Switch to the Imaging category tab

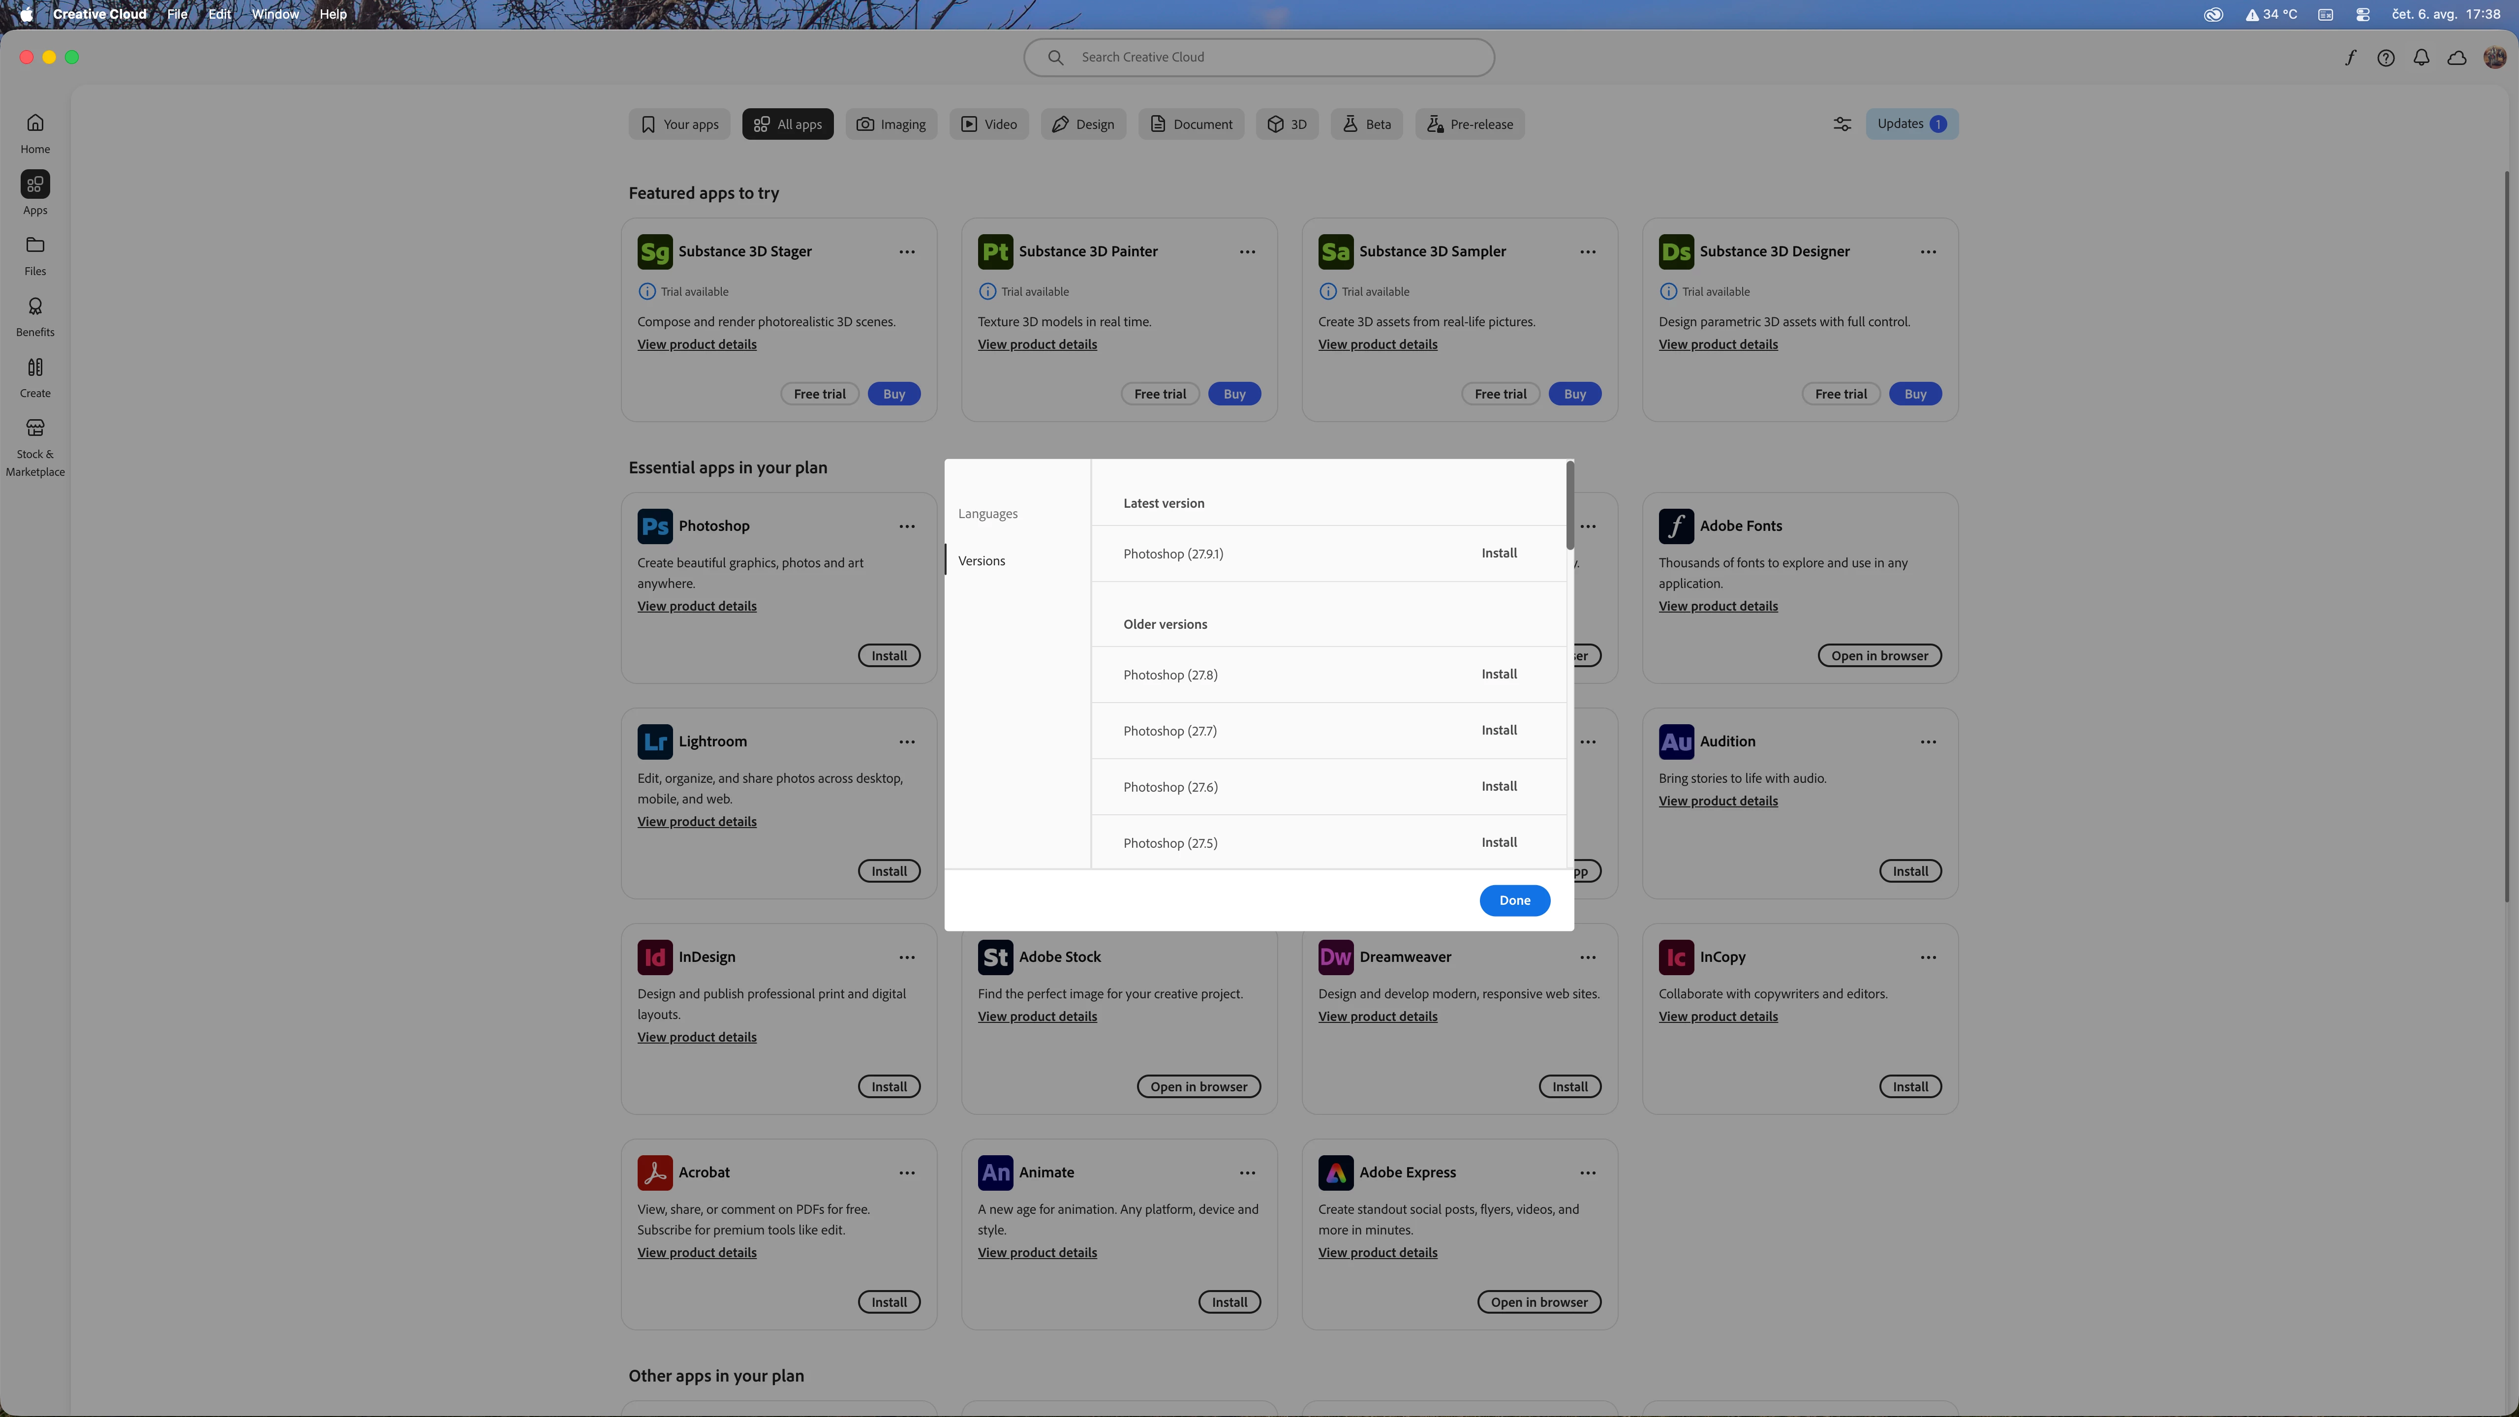click(x=892, y=124)
